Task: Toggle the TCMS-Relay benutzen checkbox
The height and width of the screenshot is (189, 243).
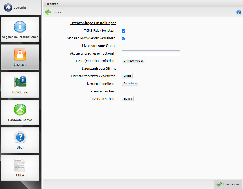Action: point(124,31)
